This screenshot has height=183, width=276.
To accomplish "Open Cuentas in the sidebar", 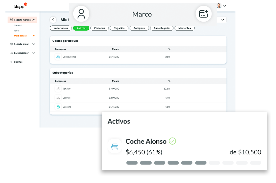I will (18, 62).
